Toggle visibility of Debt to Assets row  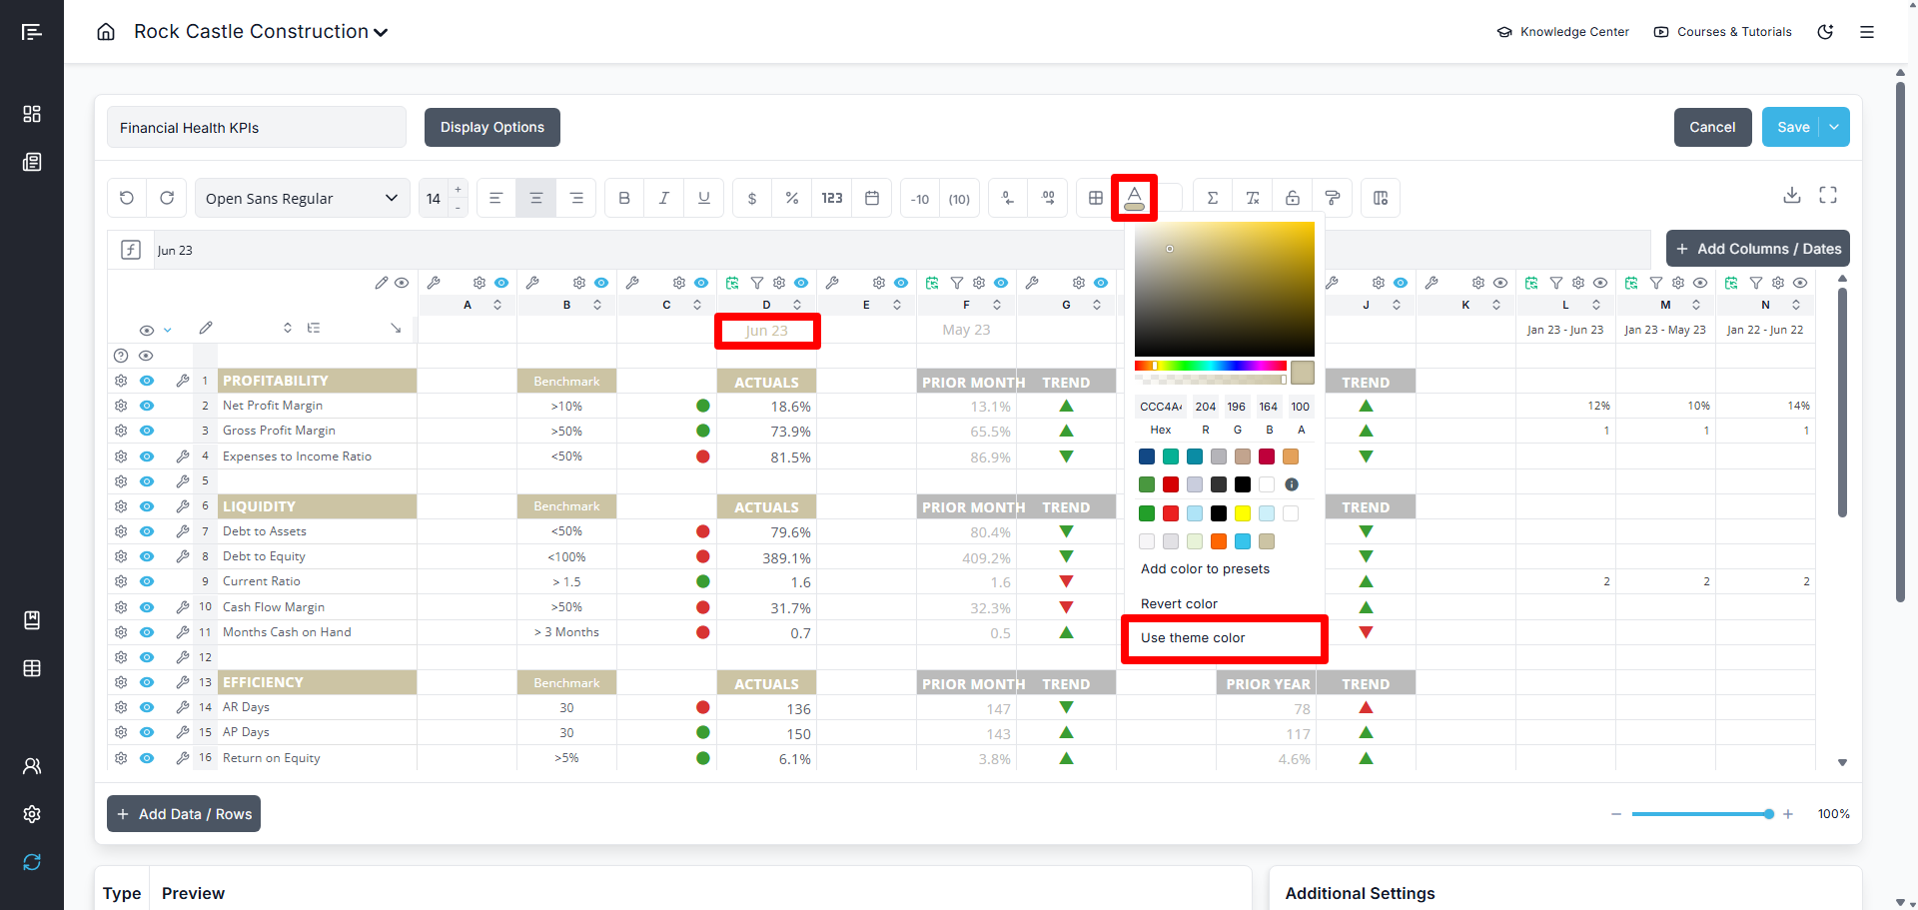point(147,531)
